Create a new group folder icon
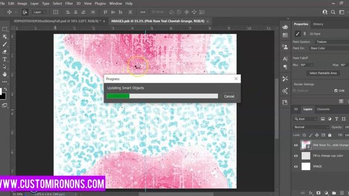The width and height of the screenshot is (349, 196). coord(334,193)
